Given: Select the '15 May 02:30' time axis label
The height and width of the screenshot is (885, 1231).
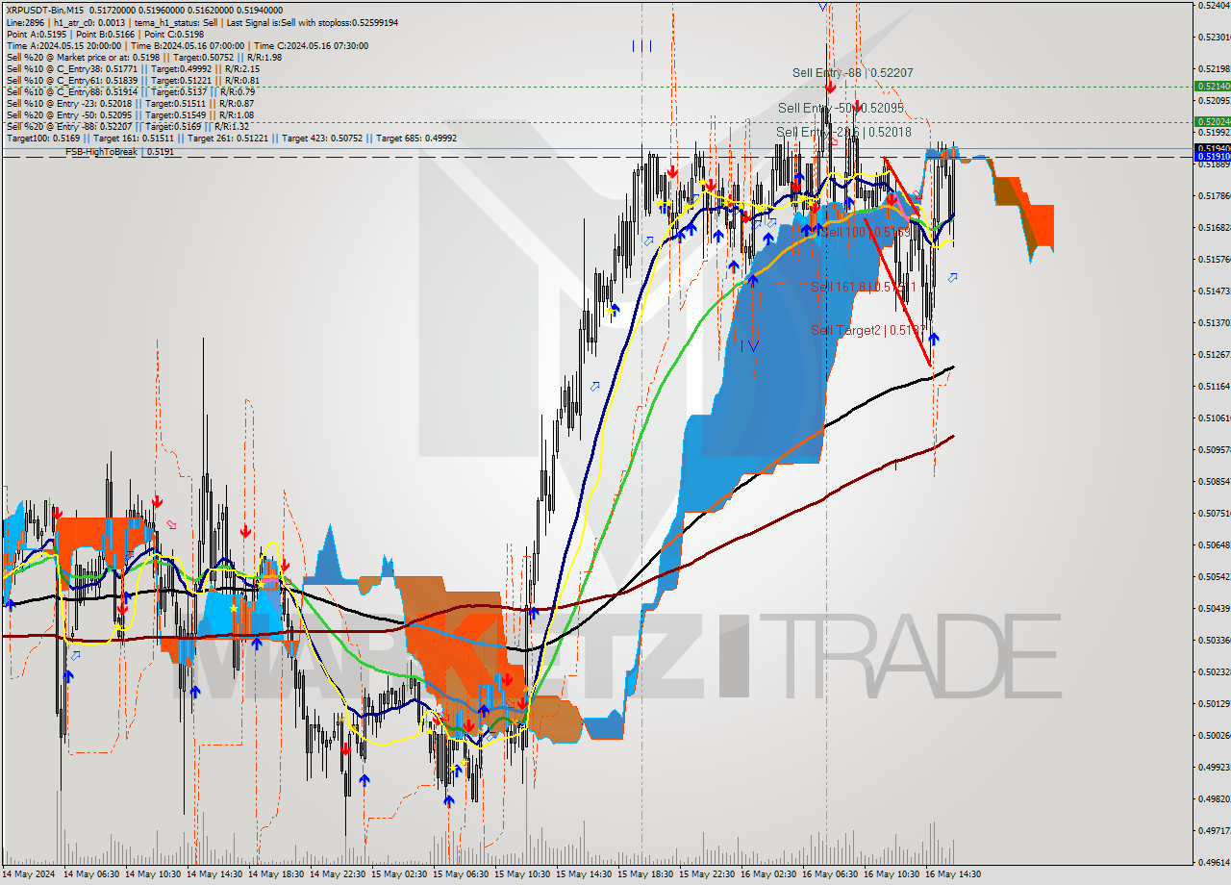Looking at the screenshot, I should pyautogui.click(x=399, y=874).
